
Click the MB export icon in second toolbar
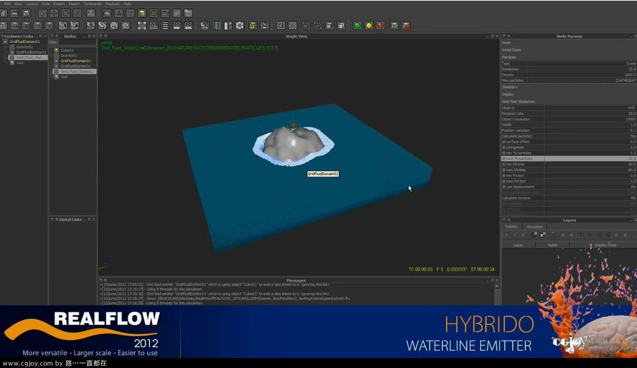(177, 25)
